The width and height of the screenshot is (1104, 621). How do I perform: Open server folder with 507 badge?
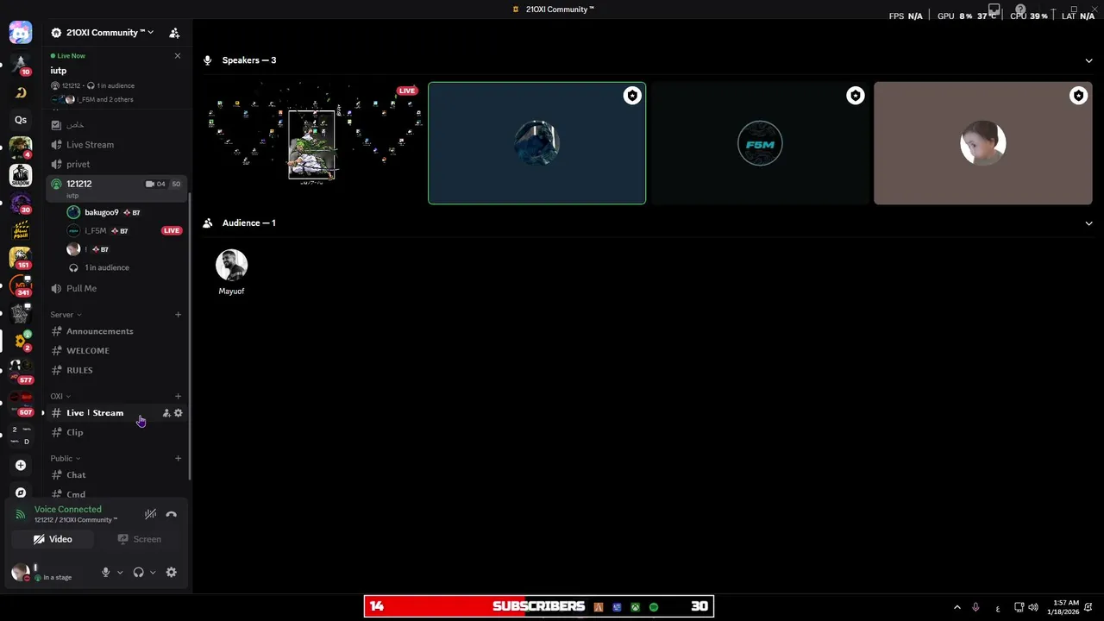(21, 402)
